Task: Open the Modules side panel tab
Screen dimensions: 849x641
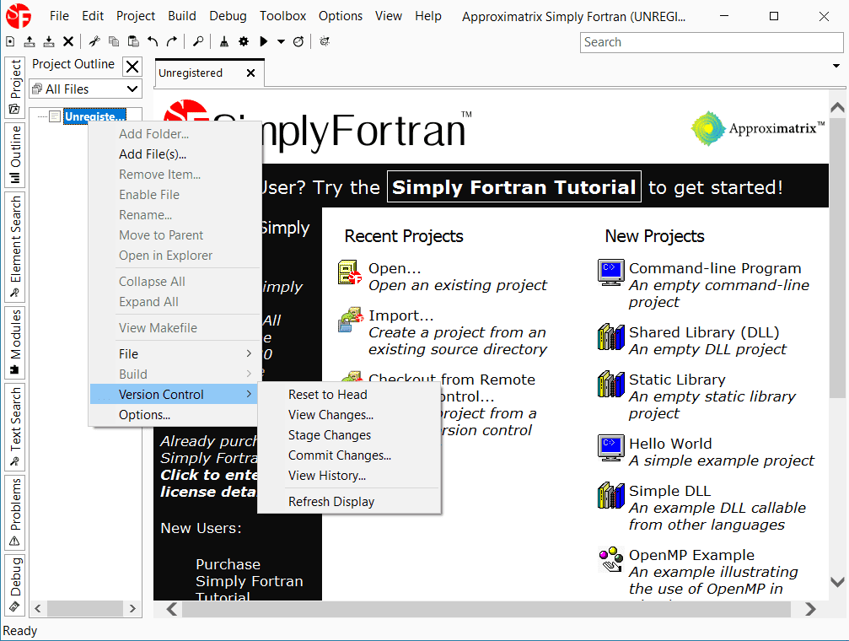Action: [15, 342]
